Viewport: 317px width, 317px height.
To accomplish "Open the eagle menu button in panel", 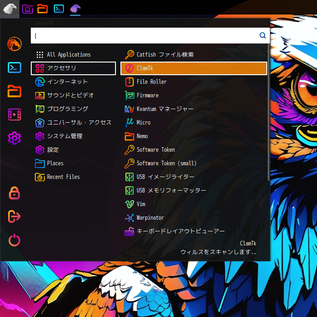I will click(10, 9).
